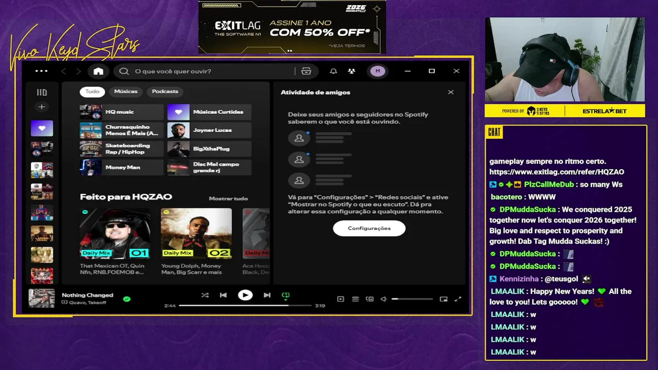This screenshot has height=370, width=658.
Task: Open the profile avatar 'H' menu
Action: pyautogui.click(x=378, y=71)
